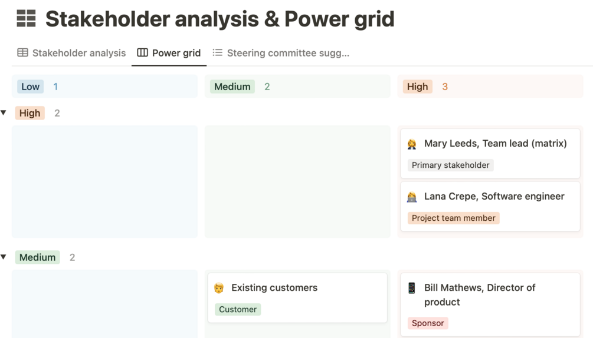
Task: Click the orange Project team member tag
Action: (x=453, y=218)
